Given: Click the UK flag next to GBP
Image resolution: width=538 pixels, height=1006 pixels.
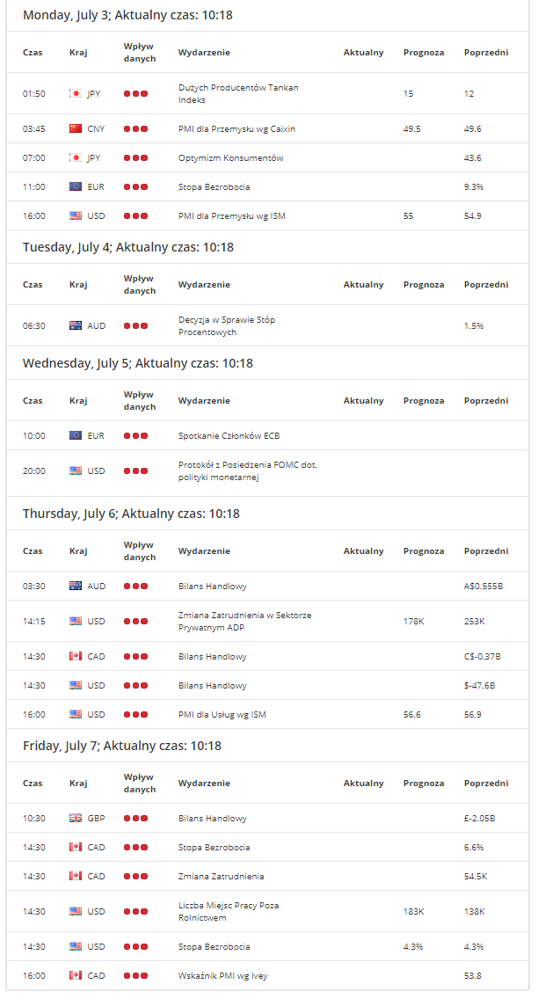Looking at the screenshot, I should [76, 819].
